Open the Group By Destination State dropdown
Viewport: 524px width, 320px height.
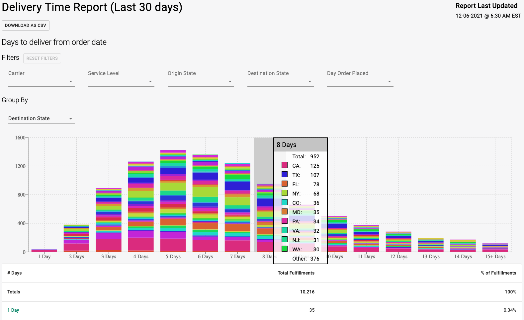tap(42, 119)
